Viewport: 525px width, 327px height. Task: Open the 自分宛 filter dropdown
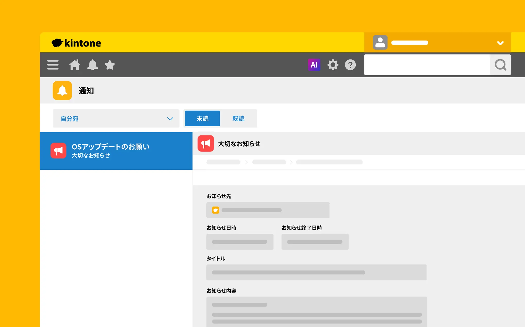click(116, 119)
